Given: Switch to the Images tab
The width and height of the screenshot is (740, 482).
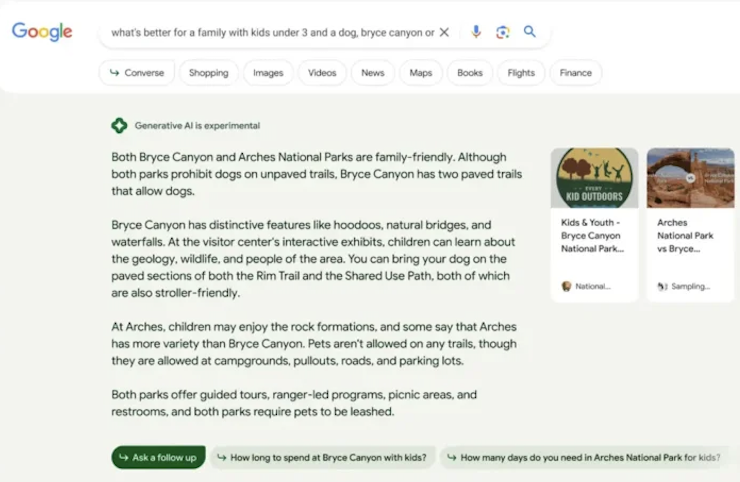Looking at the screenshot, I should (x=268, y=73).
